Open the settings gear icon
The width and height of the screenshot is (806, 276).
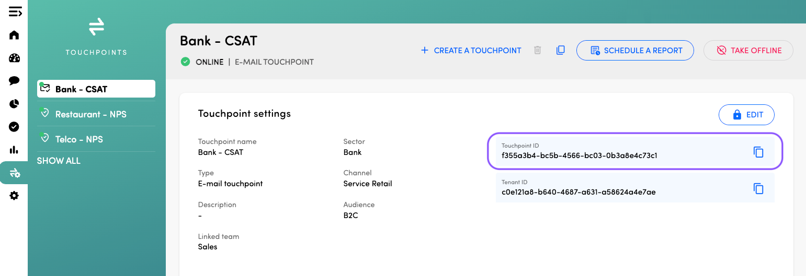[x=14, y=196]
